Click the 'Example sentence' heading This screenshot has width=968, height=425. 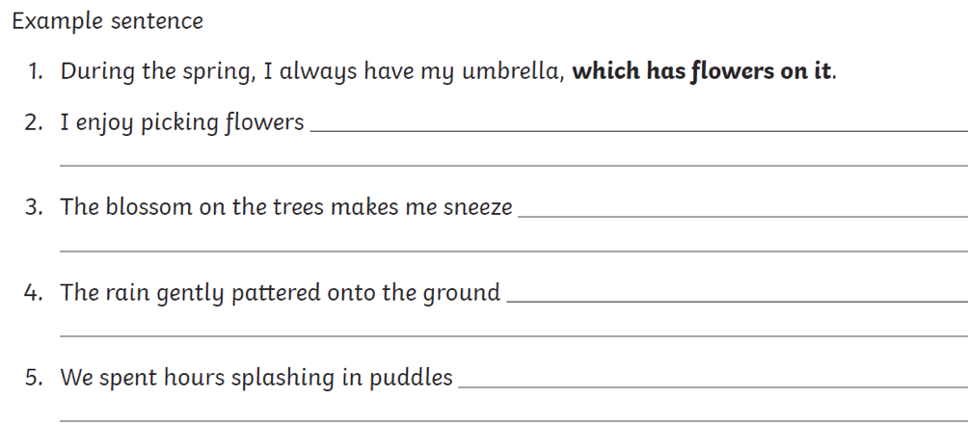click(x=107, y=22)
